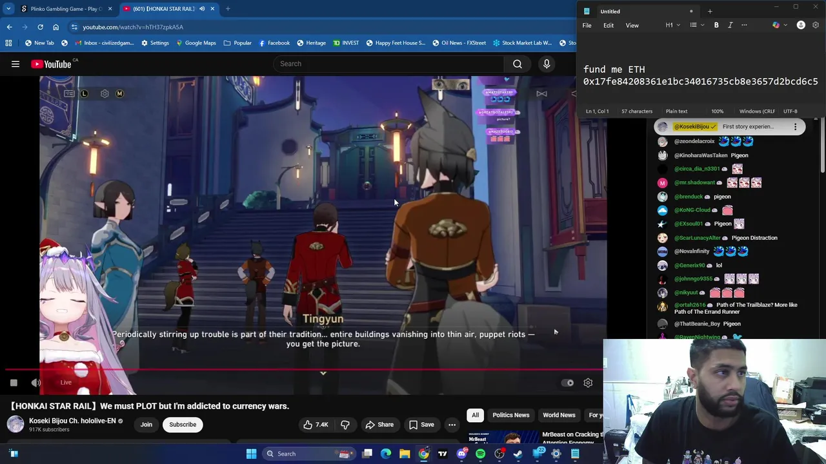The height and width of the screenshot is (464, 826).
Task: Open the Notepad View menu
Action: coord(632,26)
